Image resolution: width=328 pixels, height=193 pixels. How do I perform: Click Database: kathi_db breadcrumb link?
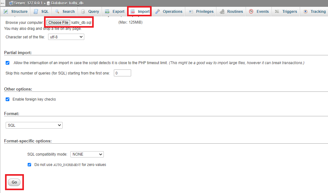(67, 3)
